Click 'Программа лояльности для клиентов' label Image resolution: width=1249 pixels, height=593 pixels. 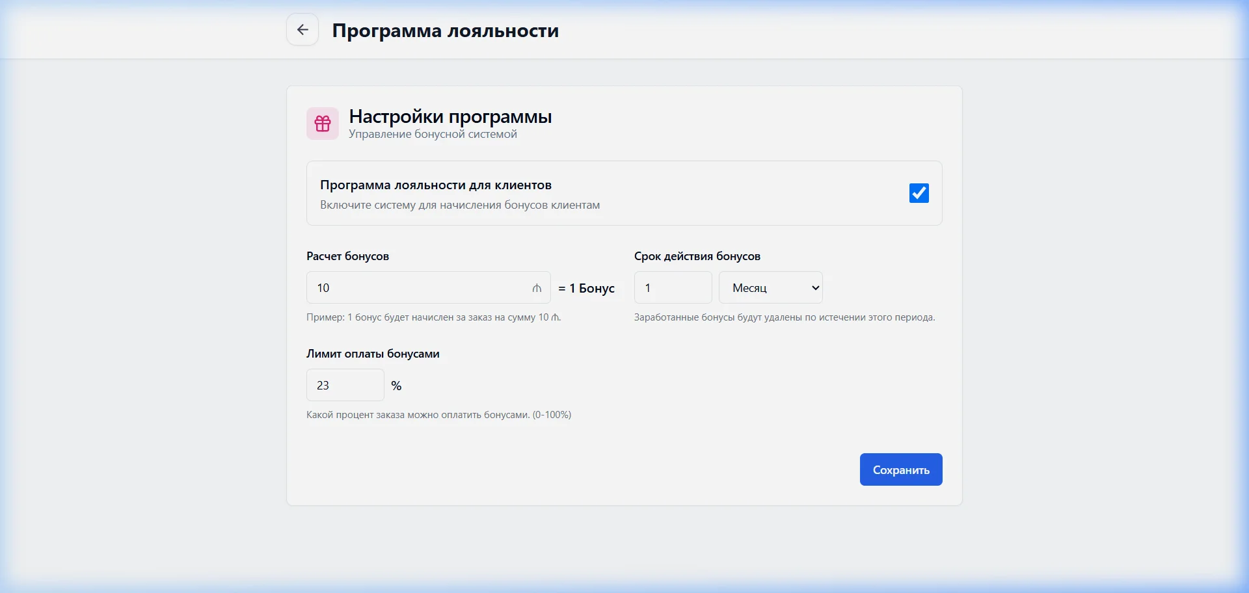pos(436,185)
